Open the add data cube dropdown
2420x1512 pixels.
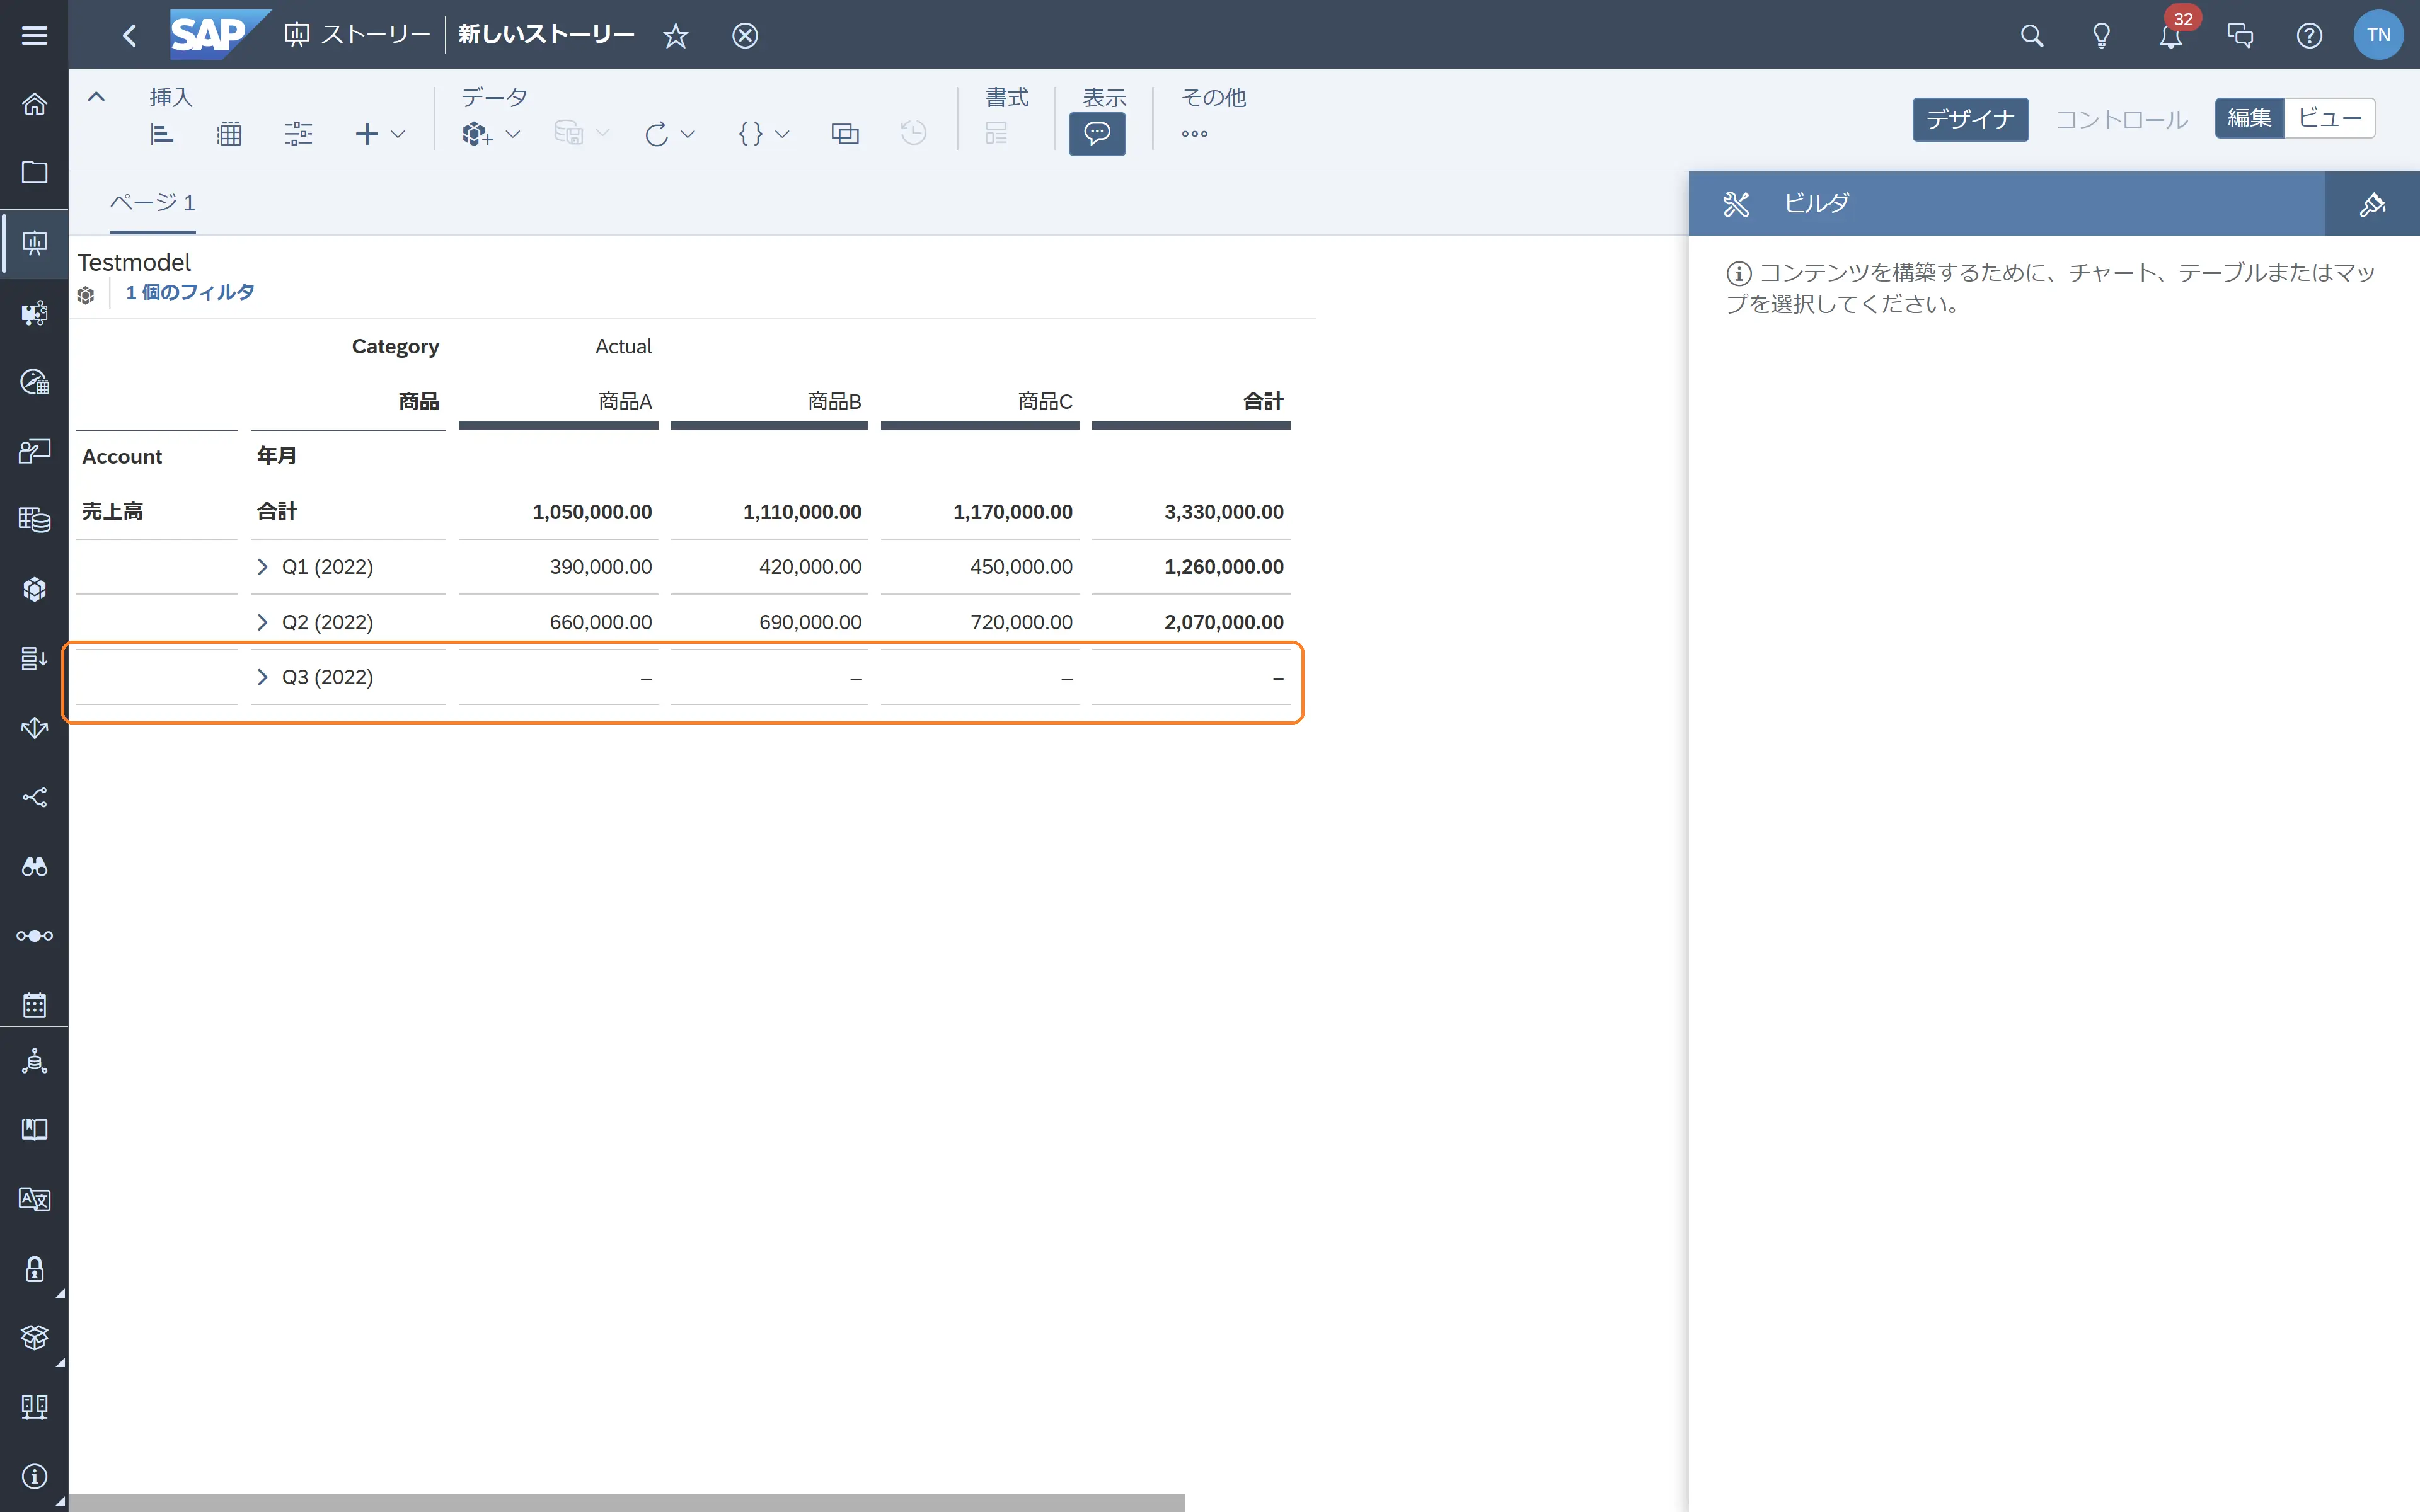click(x=490, y=133)
